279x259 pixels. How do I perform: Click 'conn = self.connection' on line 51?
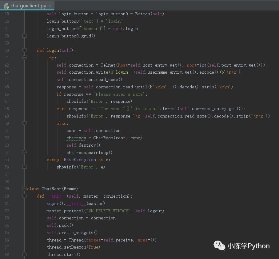click(94, 130)
